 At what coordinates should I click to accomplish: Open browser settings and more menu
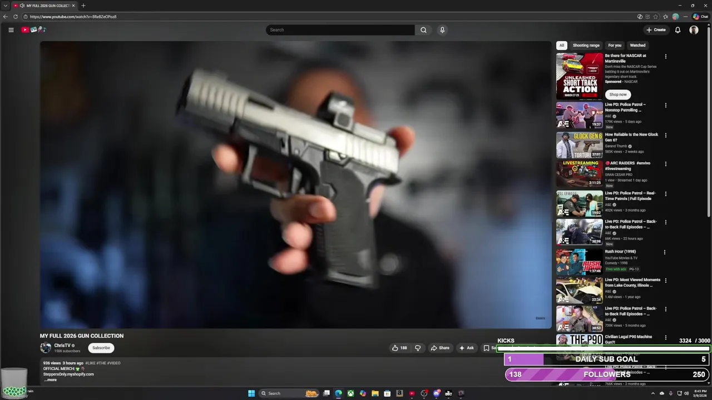(685, 17)
